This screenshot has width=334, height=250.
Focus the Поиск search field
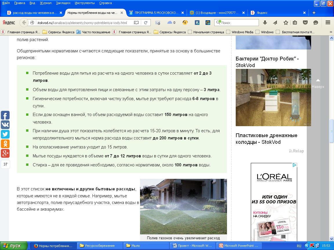coord(237,23)
